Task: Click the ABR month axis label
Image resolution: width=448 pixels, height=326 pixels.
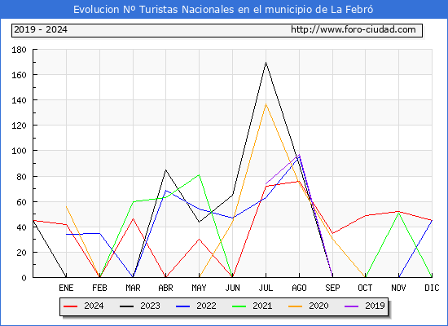Action: pos(165,288)
